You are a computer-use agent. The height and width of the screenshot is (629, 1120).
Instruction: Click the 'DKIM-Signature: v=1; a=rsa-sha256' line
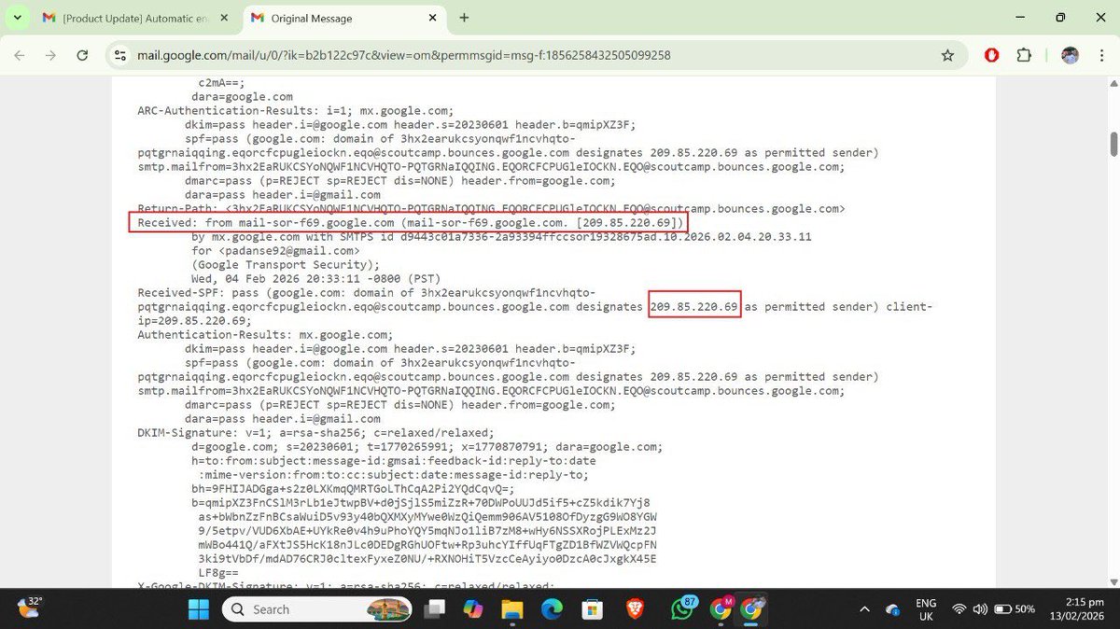(315, 433)
